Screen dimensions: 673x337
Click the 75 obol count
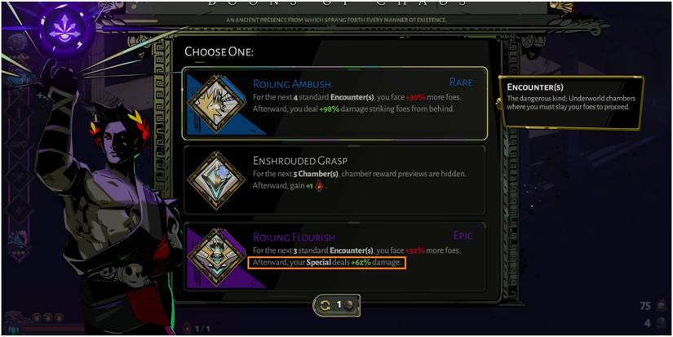tap(645, 306)
